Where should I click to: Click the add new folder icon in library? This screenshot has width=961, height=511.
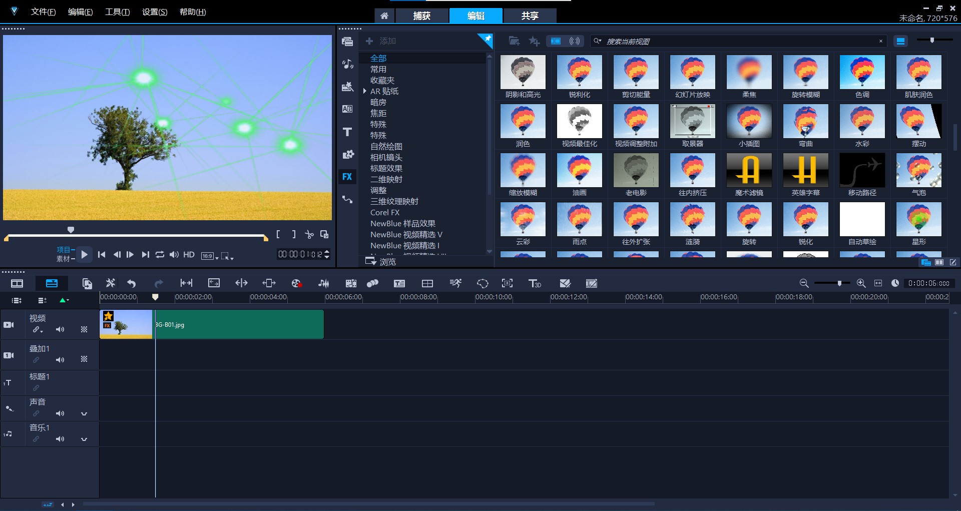(514, 41)
